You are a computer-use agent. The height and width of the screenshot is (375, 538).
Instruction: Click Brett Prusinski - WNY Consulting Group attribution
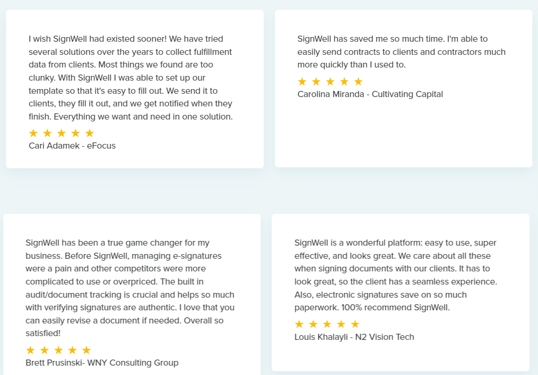(102, 363)
